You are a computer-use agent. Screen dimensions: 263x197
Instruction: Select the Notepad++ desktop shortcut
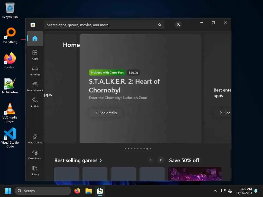click(x=10, y=86)
